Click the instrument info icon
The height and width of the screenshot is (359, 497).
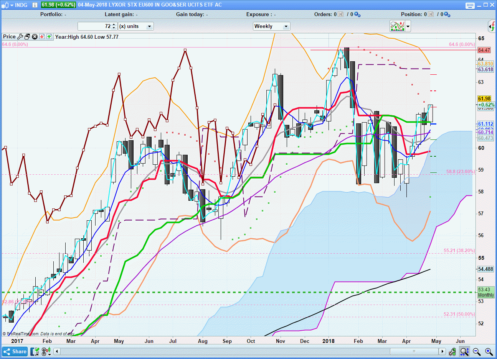(35, 5)
